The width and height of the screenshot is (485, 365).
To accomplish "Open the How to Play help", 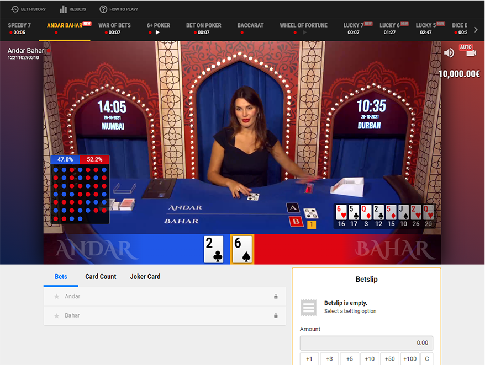I will tap(119, 9).
